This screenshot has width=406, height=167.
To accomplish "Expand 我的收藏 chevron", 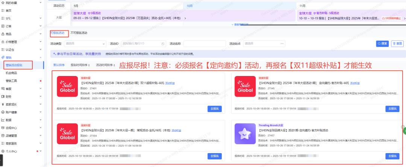I will pyautogui.click(x=41, y=3).
